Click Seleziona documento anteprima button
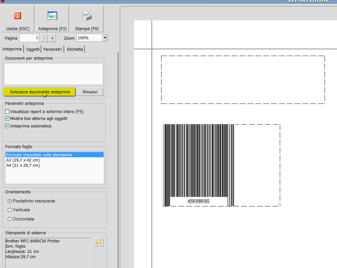The width and height of the screenshot is (337, 268). pyautogui.click(x=40, y=92)
